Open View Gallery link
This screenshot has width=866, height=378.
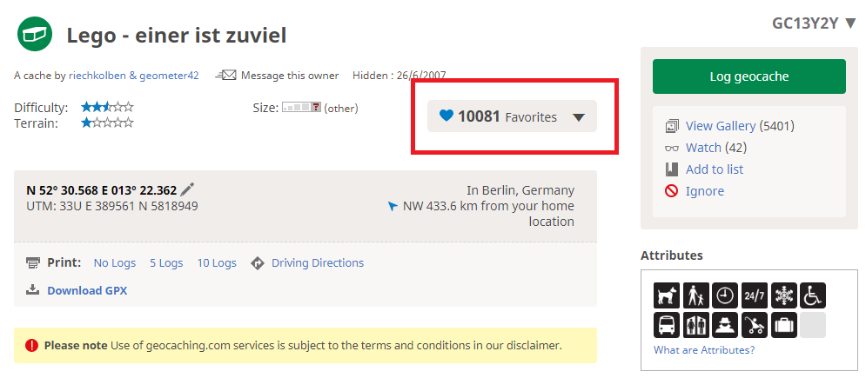tap(720, 126)
